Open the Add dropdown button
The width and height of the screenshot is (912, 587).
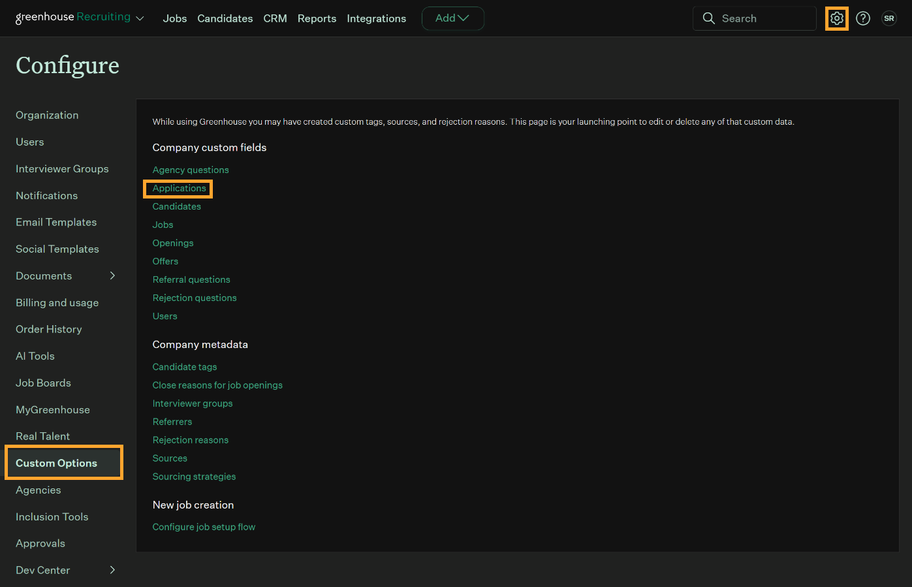pyautogui.click(x=452, y=18)
